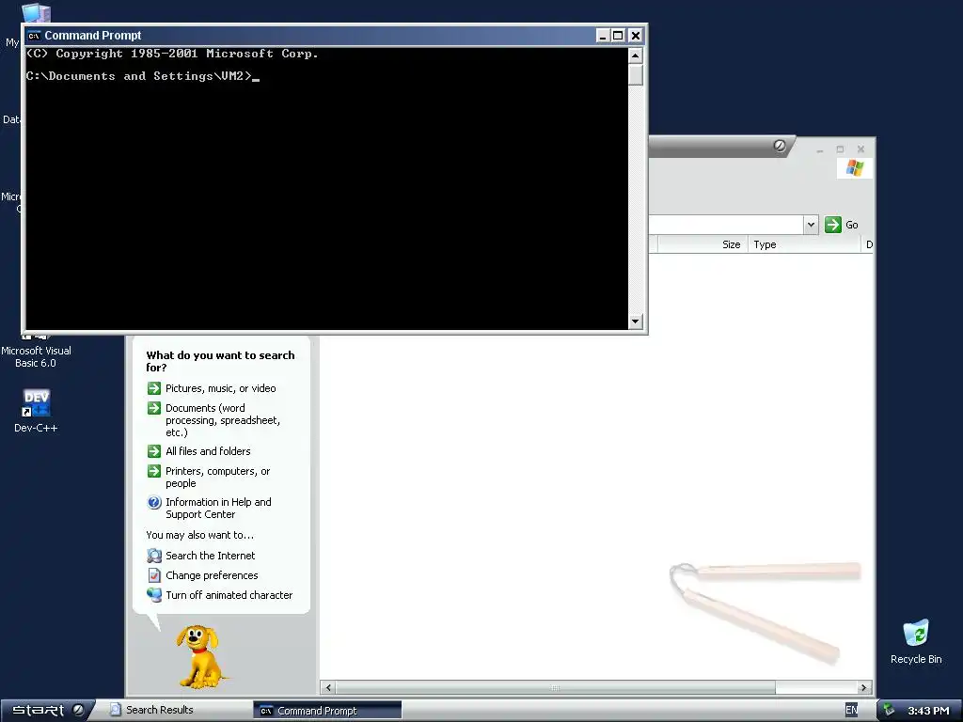Open Change preferences link
The width and height of the screenshot is (963, 722).
[x=212, y=575]
